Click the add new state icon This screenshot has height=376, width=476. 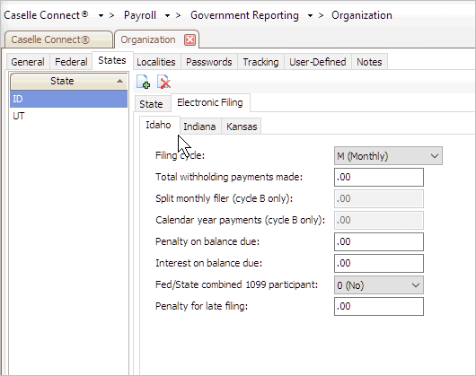143,82
